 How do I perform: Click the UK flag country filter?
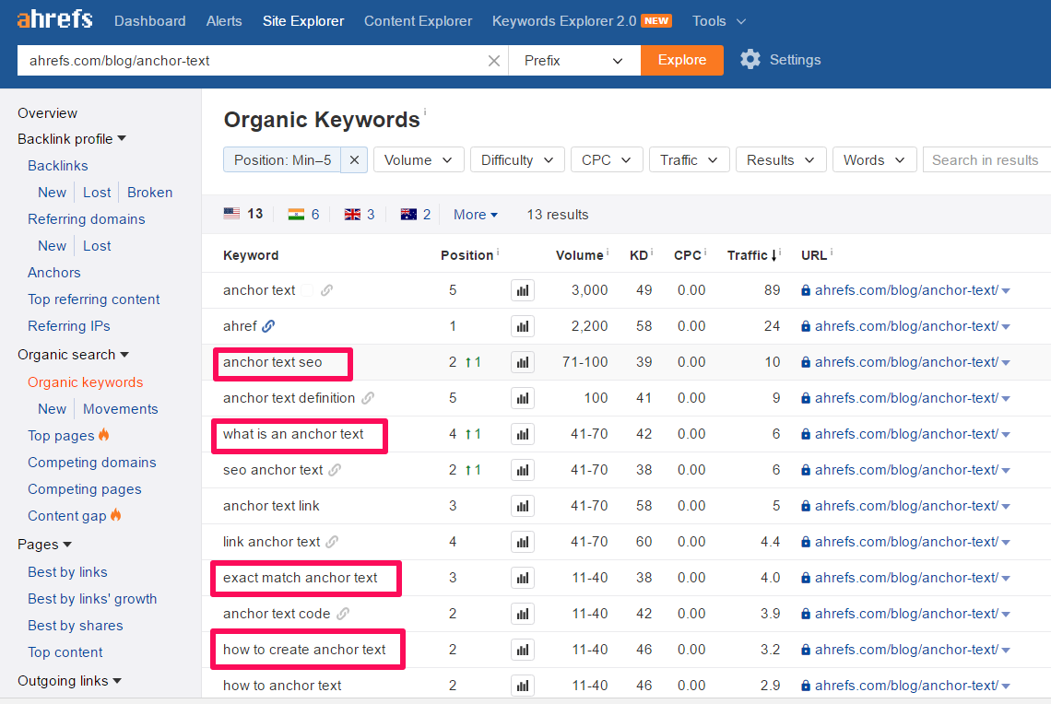coord(352,214)
